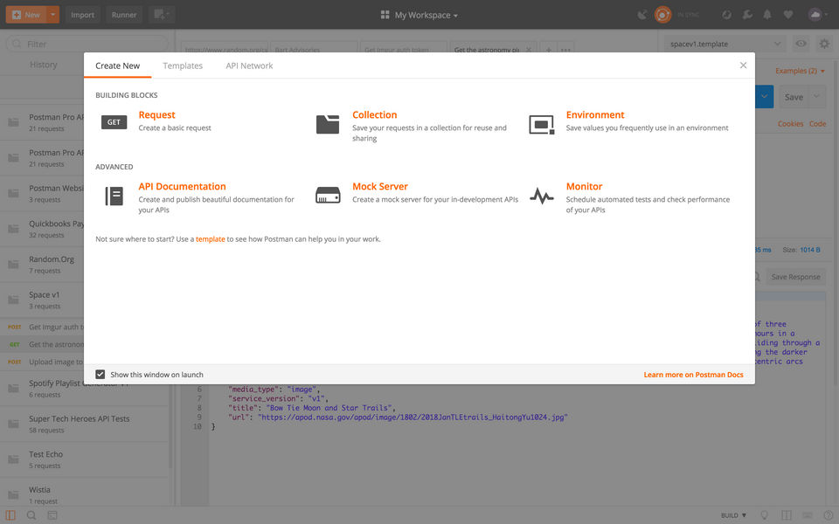Viewport: 839px width, 524px height.
Task: Open Learn more on Postman Docs
Action: tap(693, 375)
